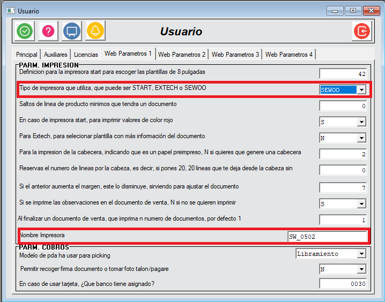Click the Nombre Impresora field SW_0502

328,237
